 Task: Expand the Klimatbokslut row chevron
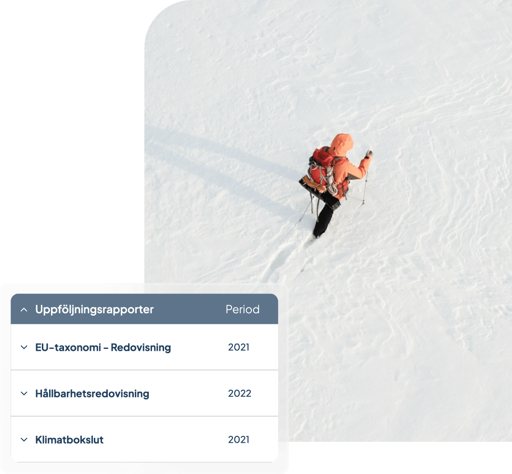tap(24, 439)
